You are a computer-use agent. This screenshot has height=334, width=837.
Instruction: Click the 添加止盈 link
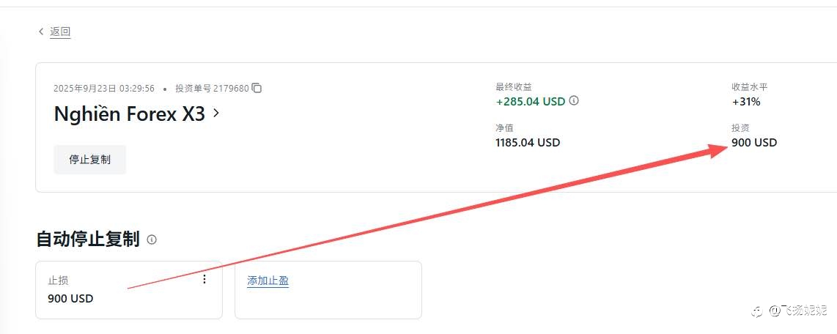pyautogui.click(x=268, y=281)
